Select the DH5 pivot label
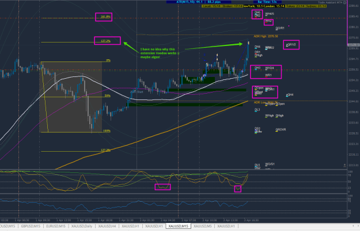 click(x=257, y=13)
